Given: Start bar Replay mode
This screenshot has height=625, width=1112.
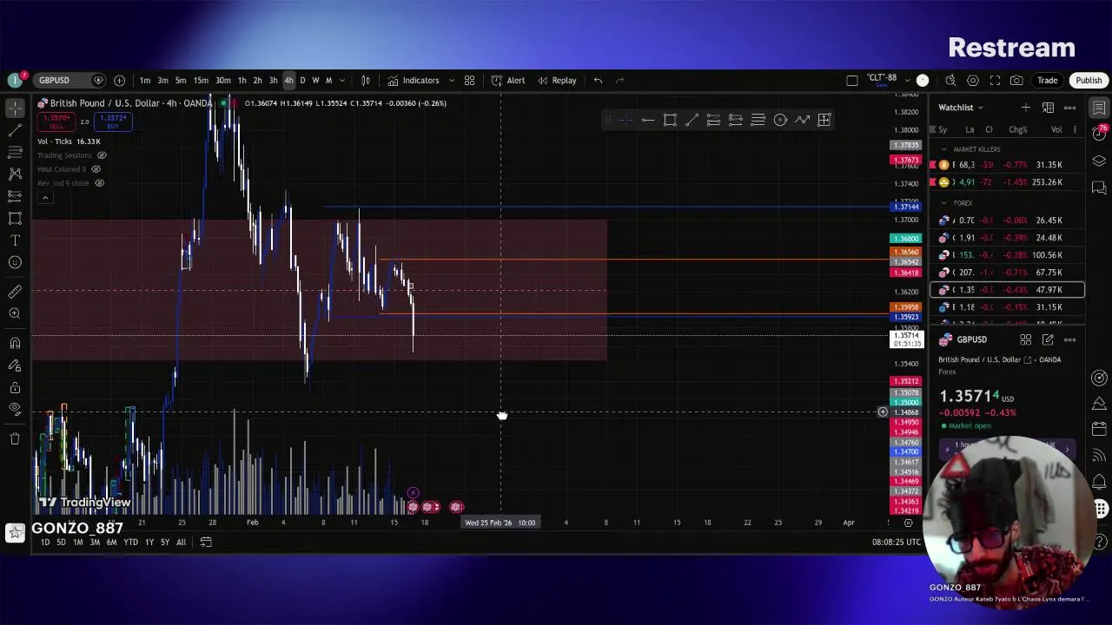Looking at the screenshot, I should pyautogui.click(x=557, y=80).
